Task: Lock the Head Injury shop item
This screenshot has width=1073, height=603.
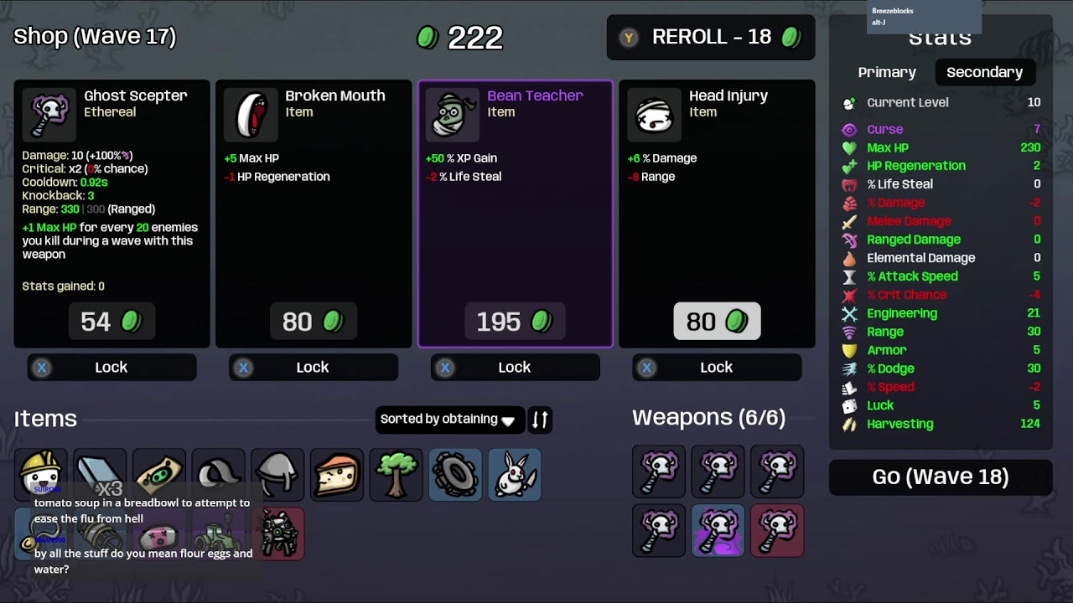Action: (717, 367)
